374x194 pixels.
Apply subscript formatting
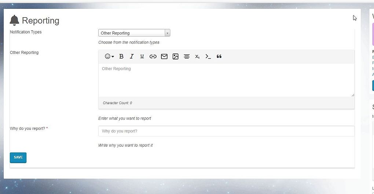tap(197, 56)
